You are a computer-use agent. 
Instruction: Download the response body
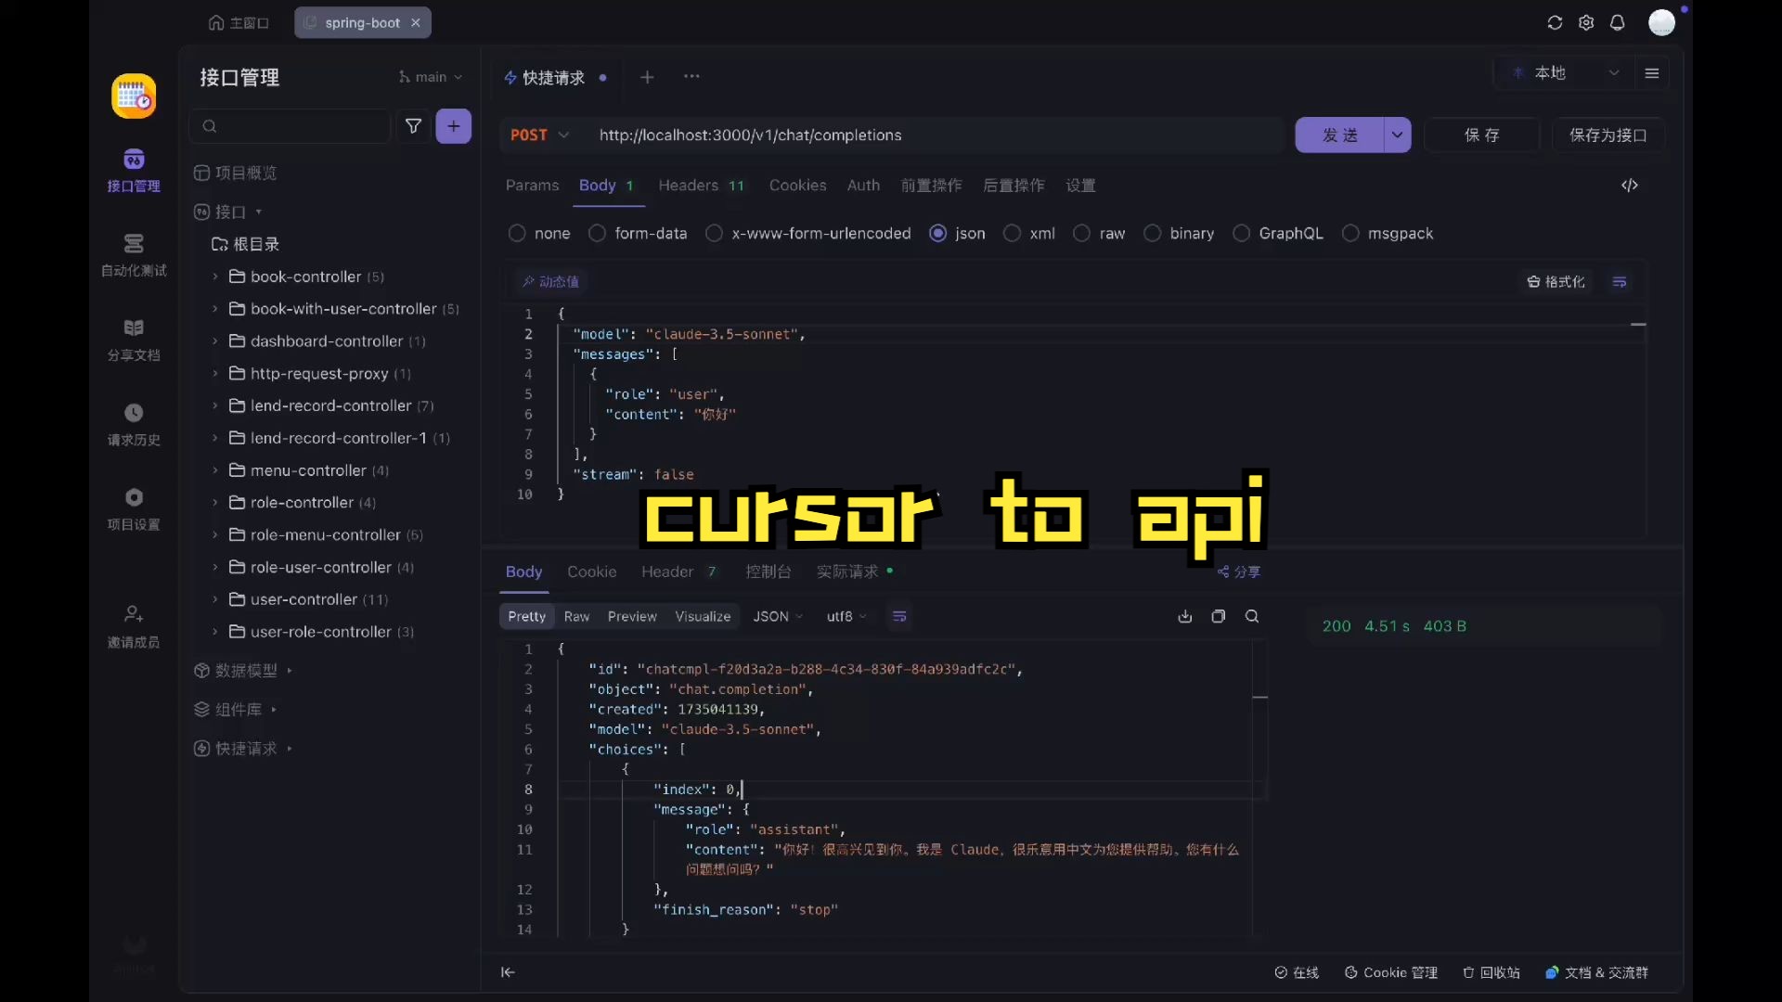point(1185,617)
